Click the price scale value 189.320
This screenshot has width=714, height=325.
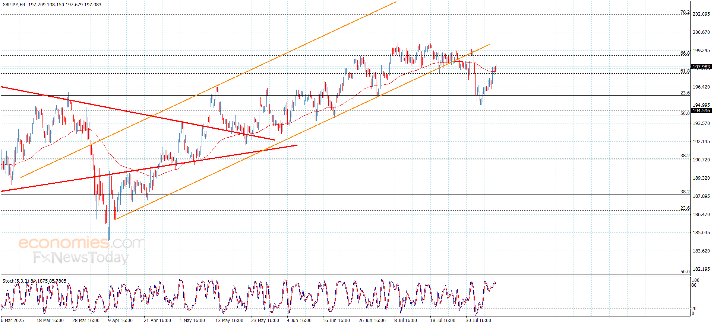(x=701, y=178)
